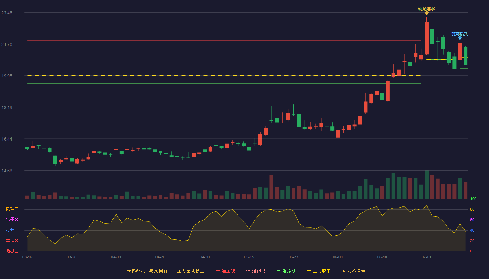Toggle the 强弱线 legend item
Screen dimensions: 489x279
[x=256, y=271]
